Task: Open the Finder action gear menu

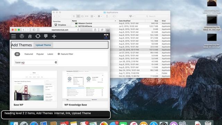Action: point(100,16)
